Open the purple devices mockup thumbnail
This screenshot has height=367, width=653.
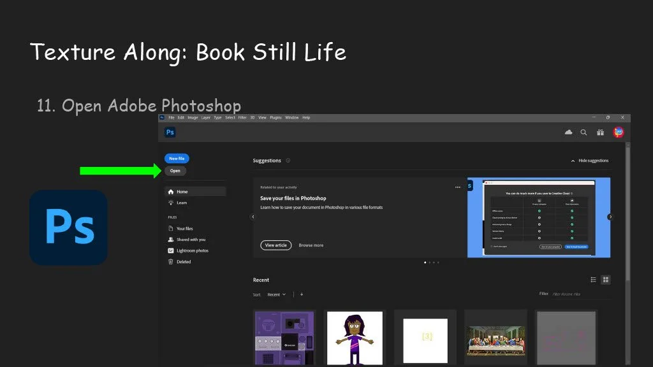tap(284, 338)
